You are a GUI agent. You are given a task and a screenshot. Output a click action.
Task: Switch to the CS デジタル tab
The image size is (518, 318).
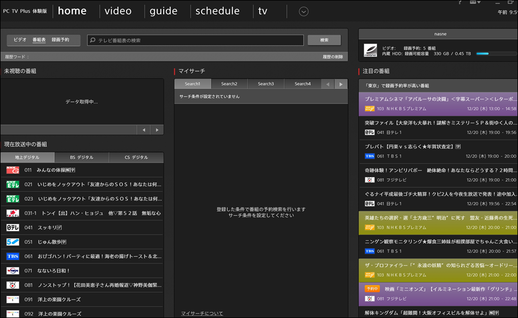point(136,157)
